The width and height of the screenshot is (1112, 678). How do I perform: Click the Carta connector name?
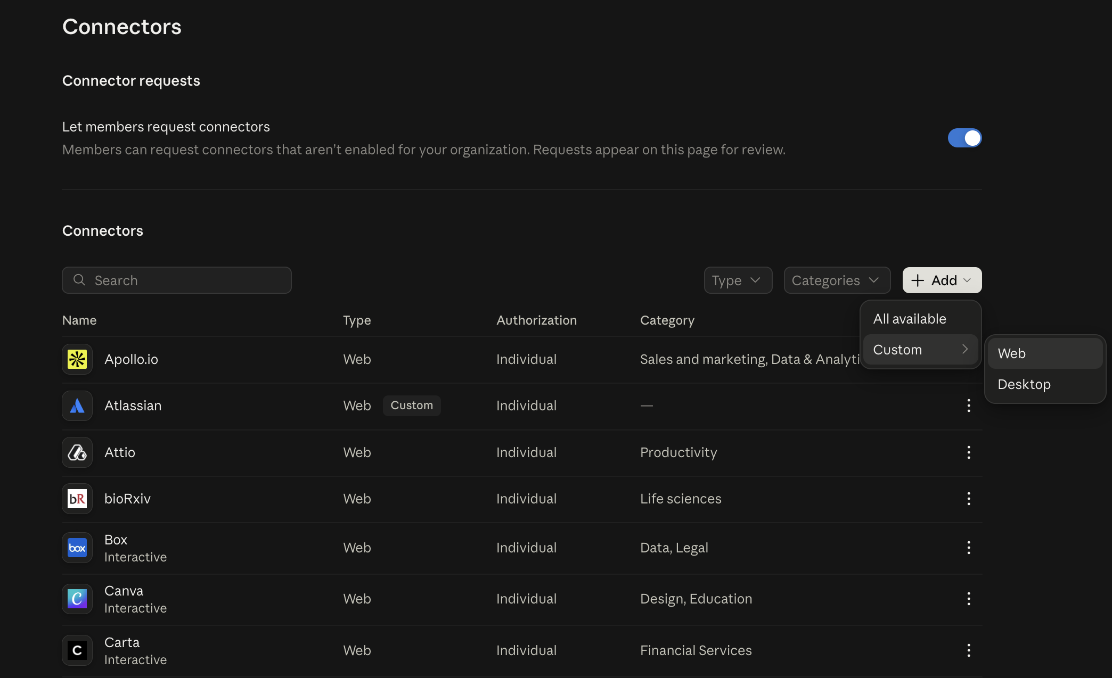(122, 642)
